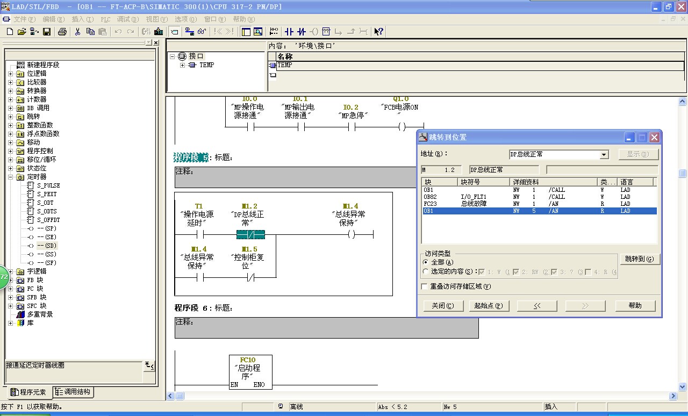Image resolution: width=688 pixels, height=416 pixels.
Task: Click the Save diskette toolbar icon
Action: (47, 32)
